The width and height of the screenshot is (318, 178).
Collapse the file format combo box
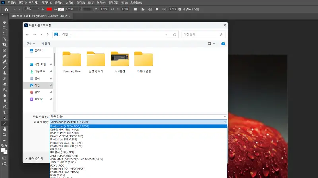225,122
